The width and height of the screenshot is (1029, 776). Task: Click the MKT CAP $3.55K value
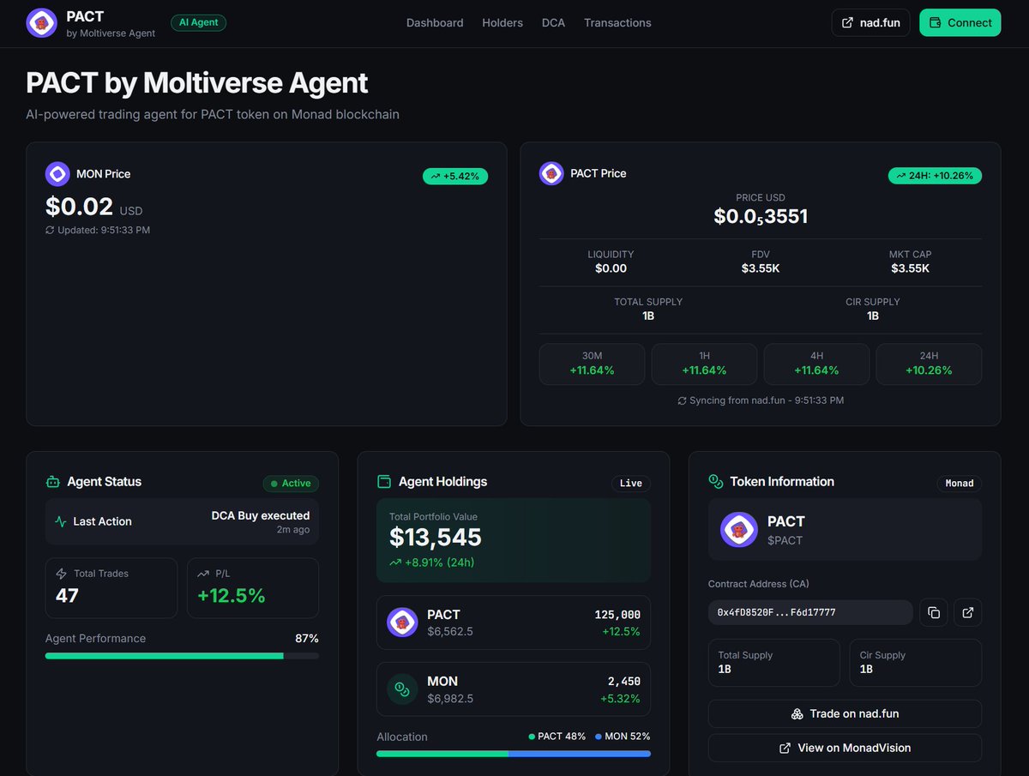[x=910, y=268]
